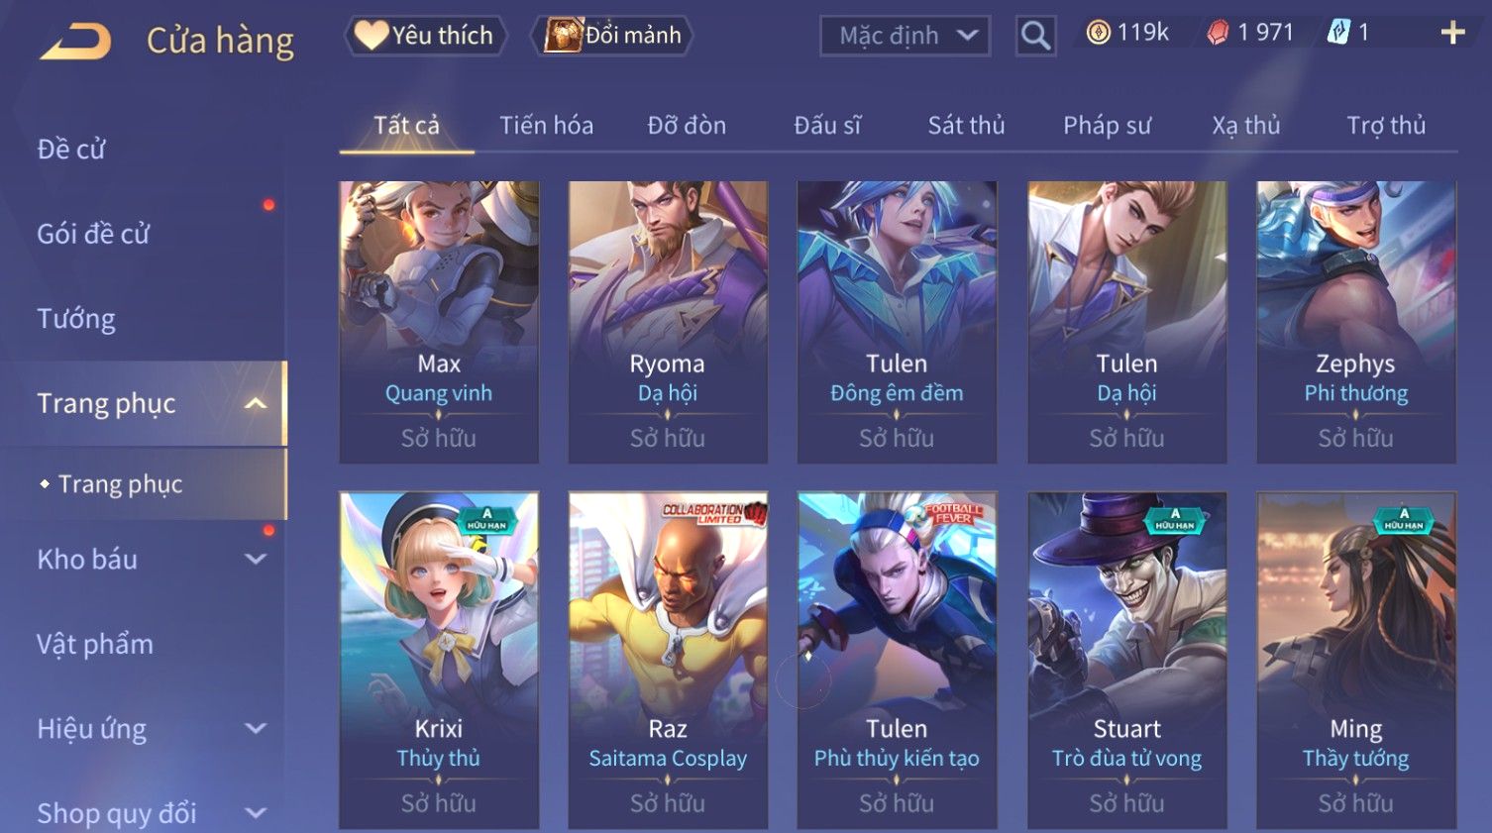Expand the Shop quy đổi section
Viewport: 1492px width, 833px height.
point(256,813)
